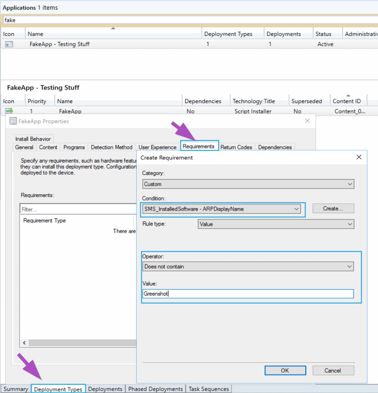The width and height of the screenshot is (378, 393).
Task: Confirm the requirement with the OK button
Action: click(x=285, y=370)
